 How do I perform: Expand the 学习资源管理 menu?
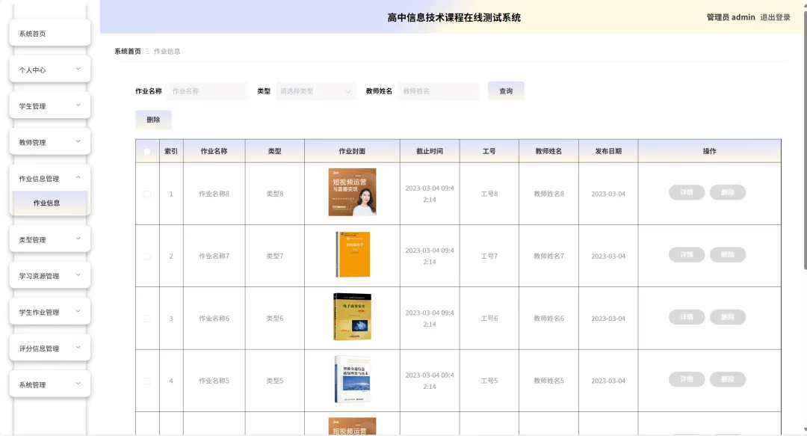pyautogui.click(x=50, y=276)
